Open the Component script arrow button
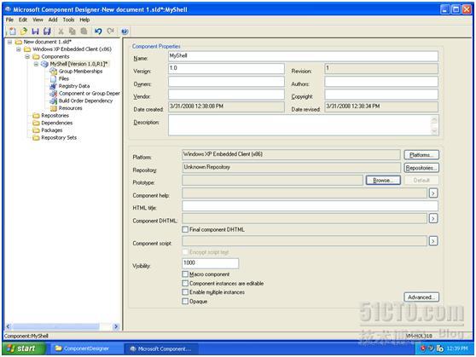Image resolution: width=476 pixels, height=357 pixels. (x=433, y=241)
